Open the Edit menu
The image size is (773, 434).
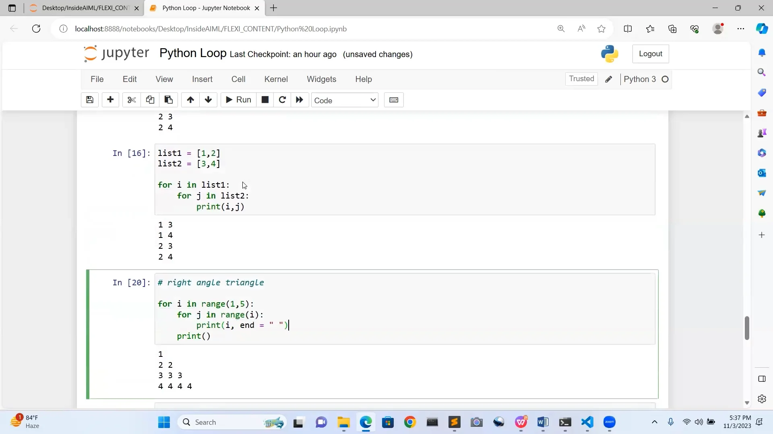pos(130,79)
